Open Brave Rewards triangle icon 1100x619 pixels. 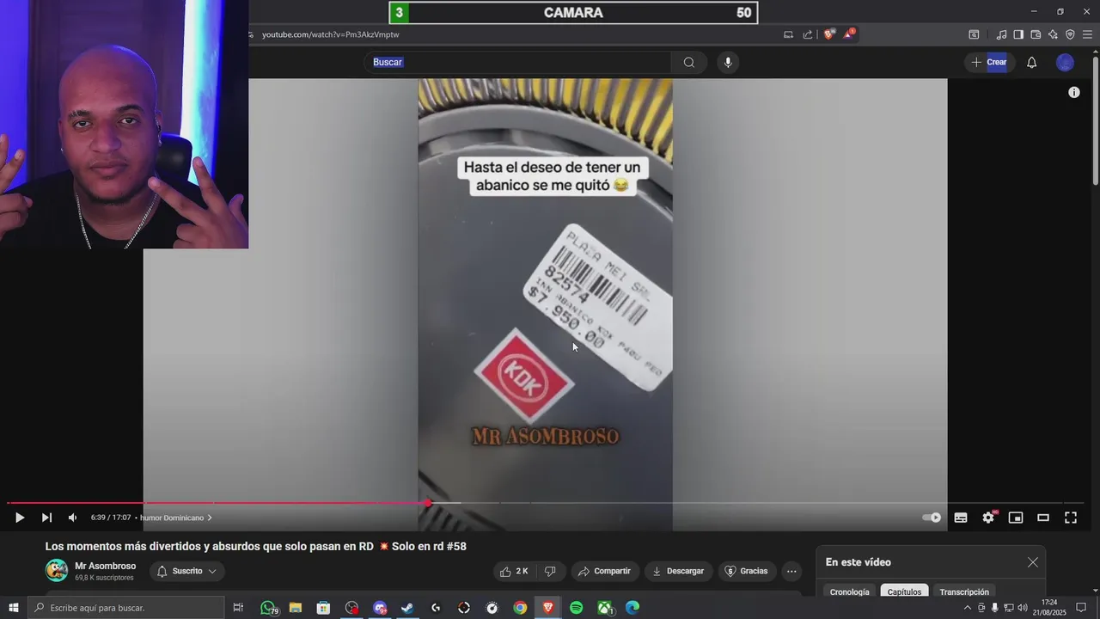(848, 34)
